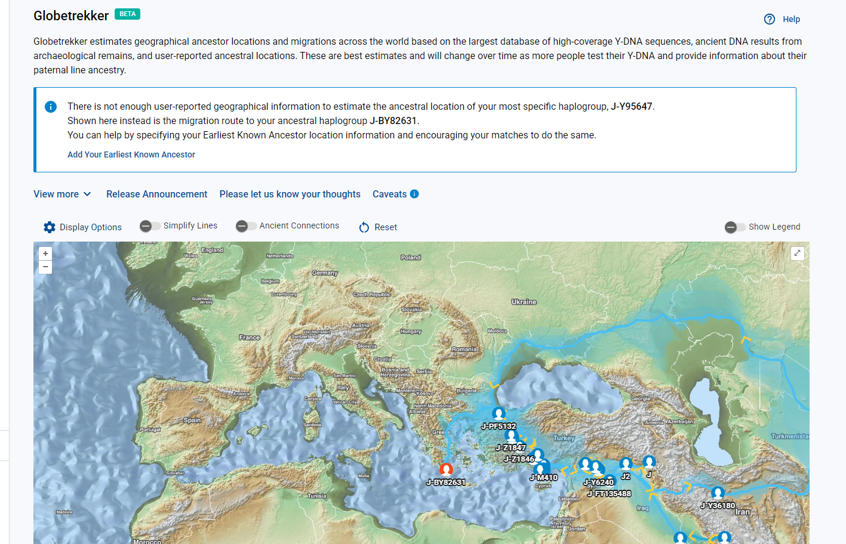Select the red J-BY82631 marker
846x544 pixels.
446,470
